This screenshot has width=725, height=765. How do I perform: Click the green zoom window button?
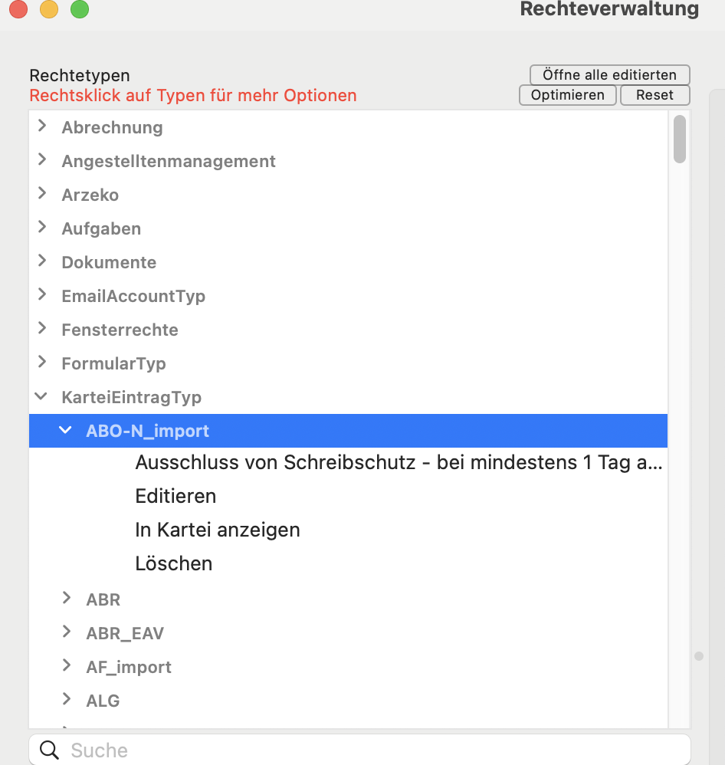[x=80, y=8]
